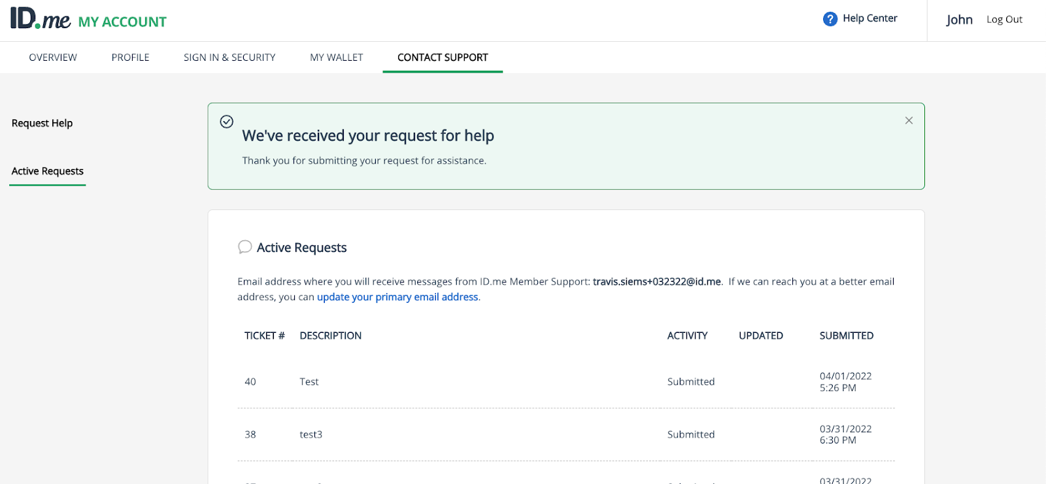Go to Sign In & Security tab
The width and height of the screenshot is (1046, 484).
[x=229, y=58]
